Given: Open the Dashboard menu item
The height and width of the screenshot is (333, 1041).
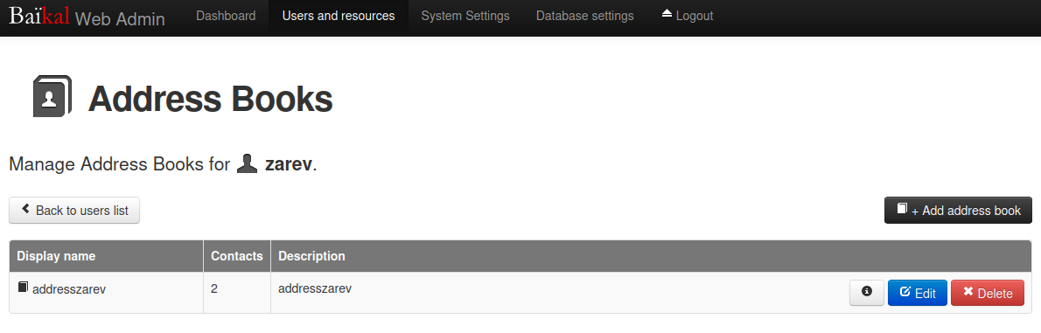Looking at the screenshot, I should [226, 16].
